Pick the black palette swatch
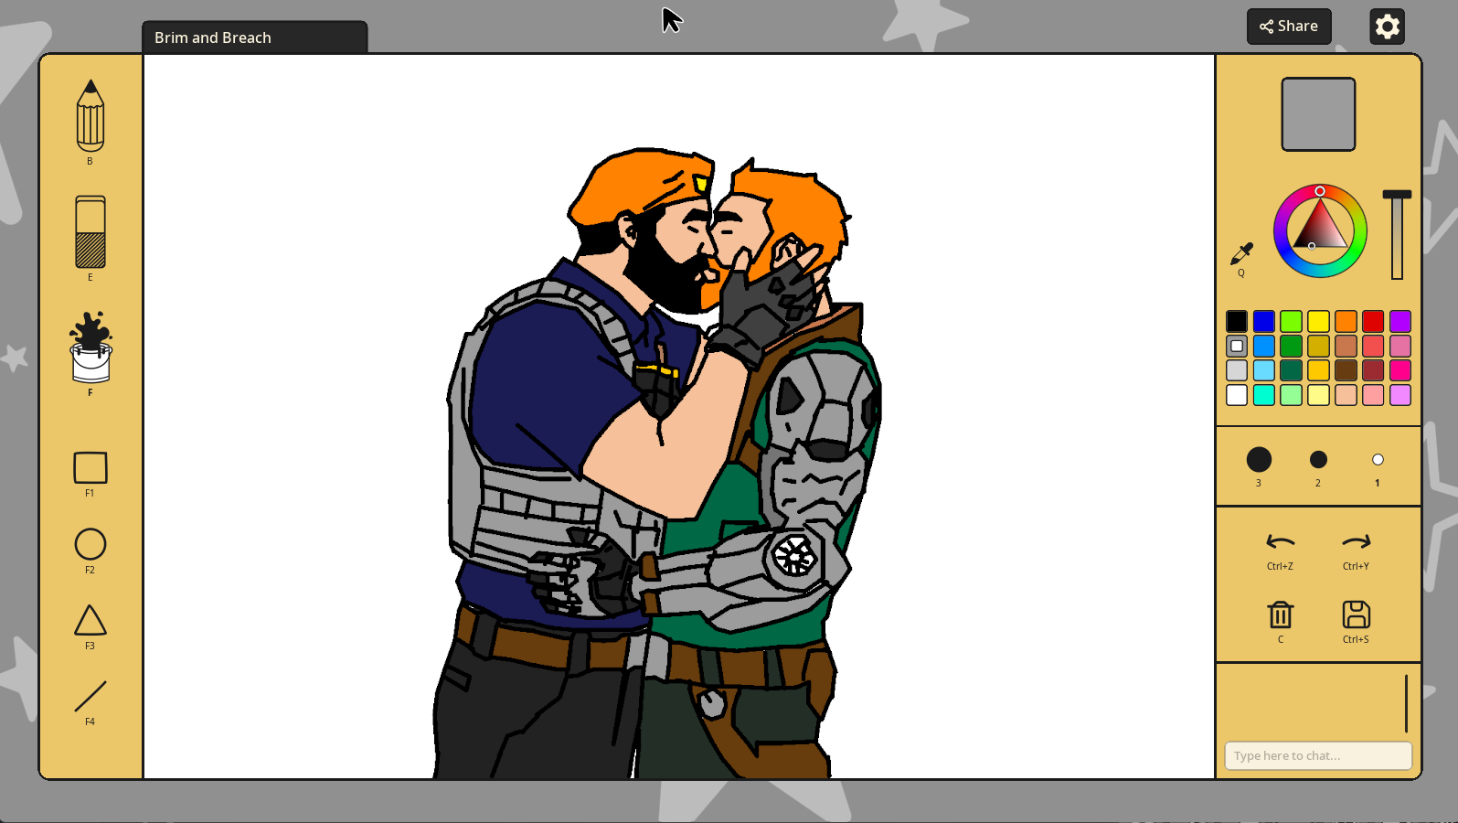 click(x=1237, y=321)
